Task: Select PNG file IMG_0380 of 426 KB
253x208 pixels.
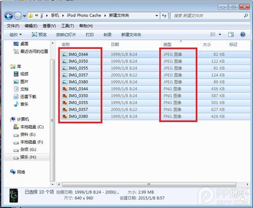Action: pyautogui.click(x=156, y=116)
